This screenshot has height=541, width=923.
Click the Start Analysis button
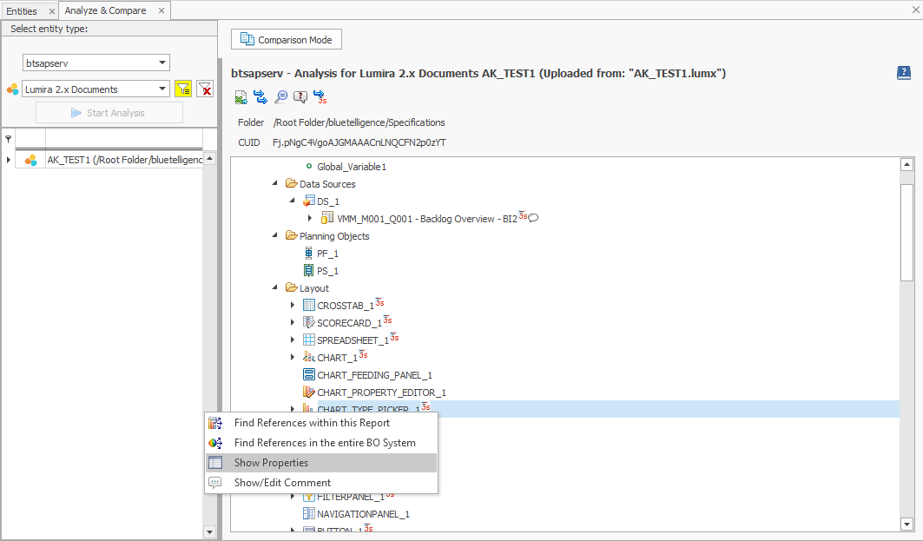[109, 112]
